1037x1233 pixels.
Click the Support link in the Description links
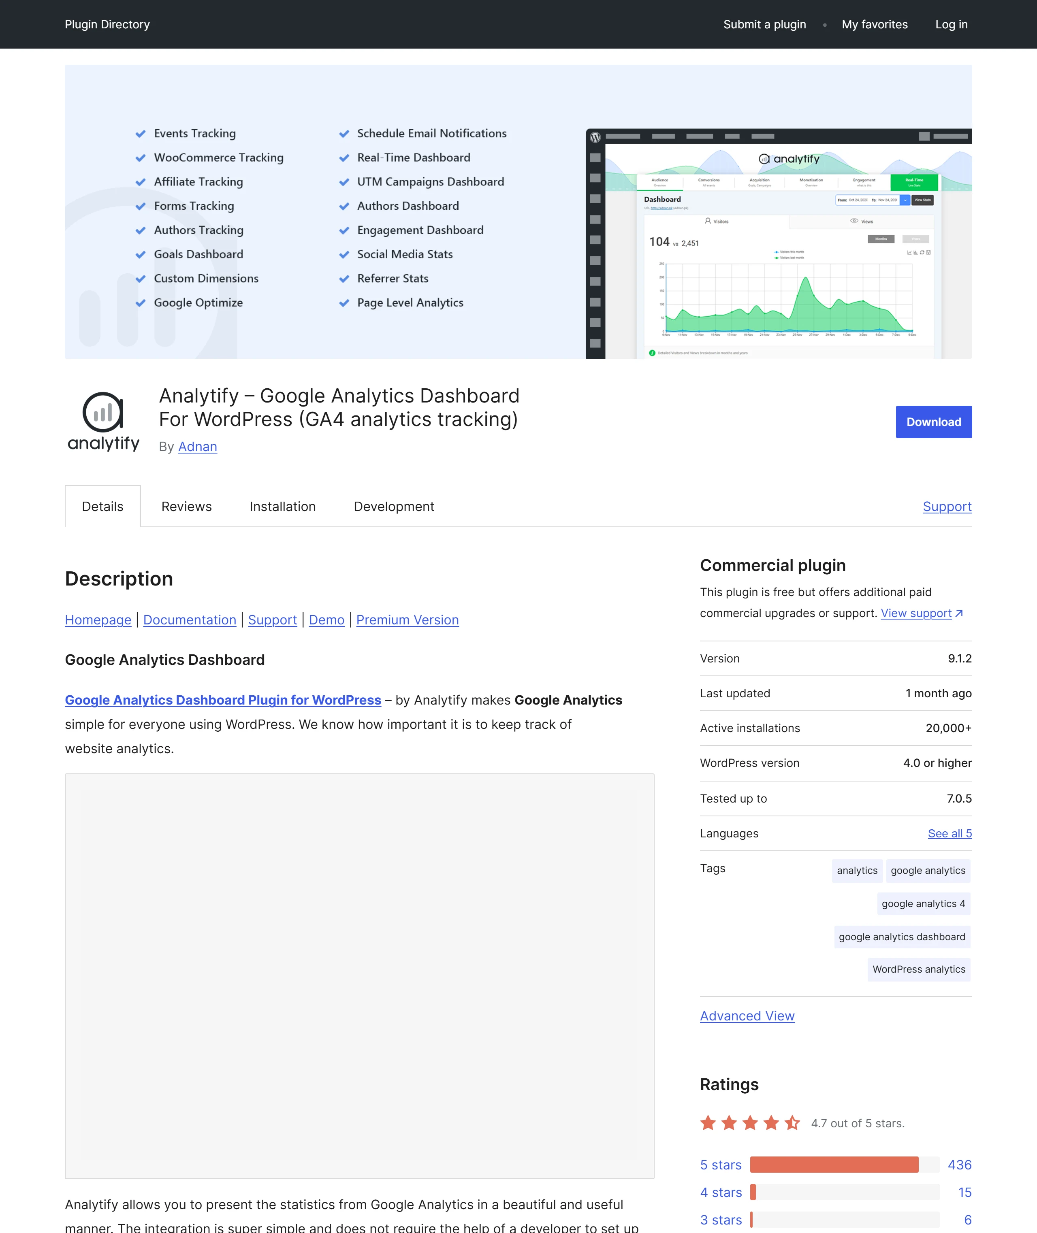pos(272,620)
